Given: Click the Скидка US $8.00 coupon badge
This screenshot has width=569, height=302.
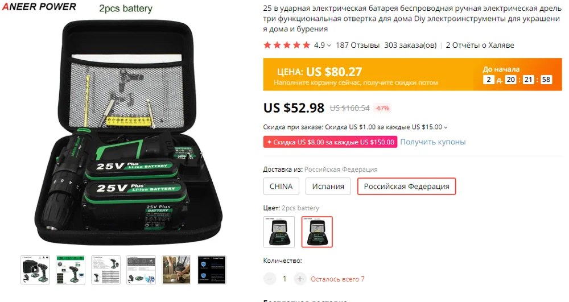Looking at the screenshot, I should (330, 142).
